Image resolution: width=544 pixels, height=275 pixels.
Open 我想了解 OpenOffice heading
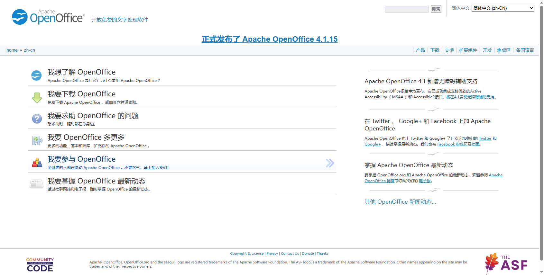[x=81, y=72]
